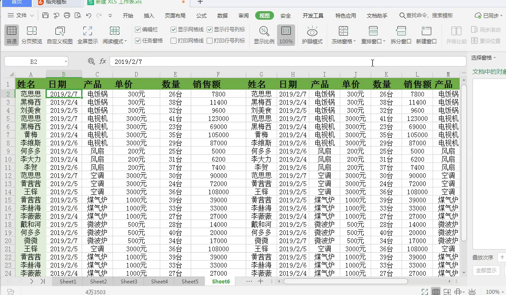Switch to Sheet1 tab
The width and height of the screenshot is (506, 295).
[68, 281]
